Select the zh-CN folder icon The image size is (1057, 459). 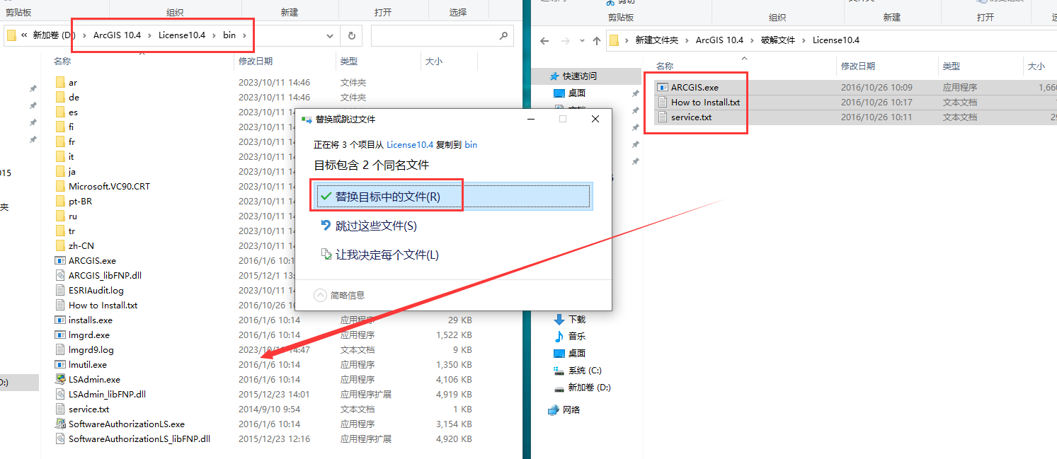pos(60,246)
